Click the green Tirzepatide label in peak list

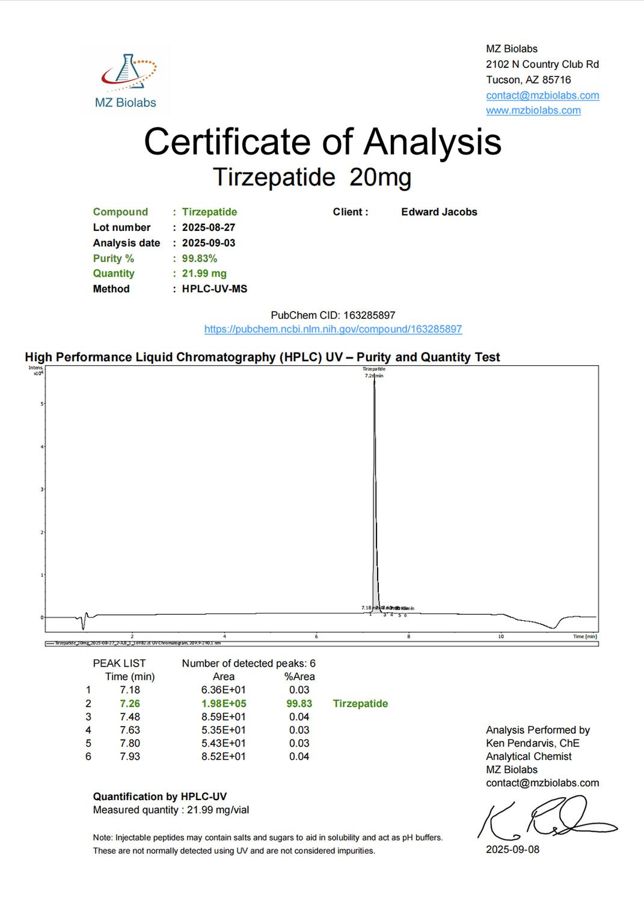point(360,703)
